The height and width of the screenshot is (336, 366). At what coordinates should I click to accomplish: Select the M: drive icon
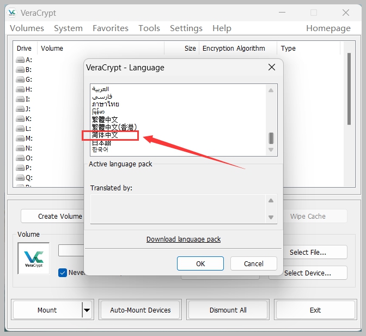pyautogui.click(x=20, y=139)
